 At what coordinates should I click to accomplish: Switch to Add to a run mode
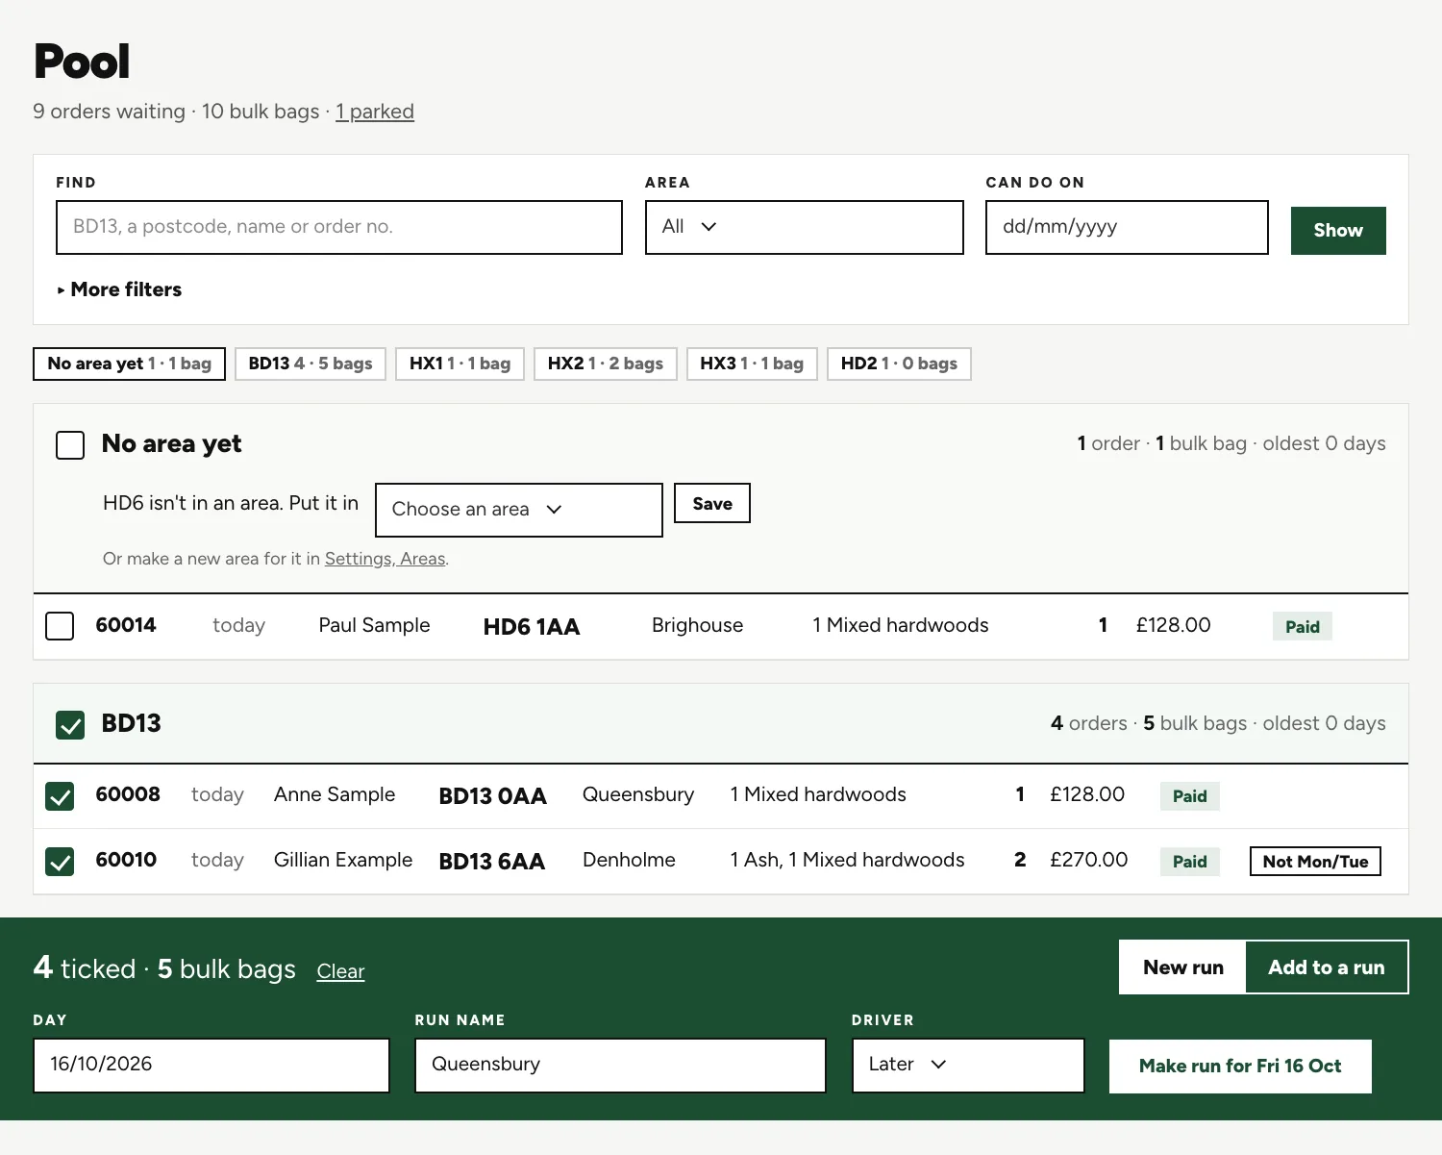1327,967
